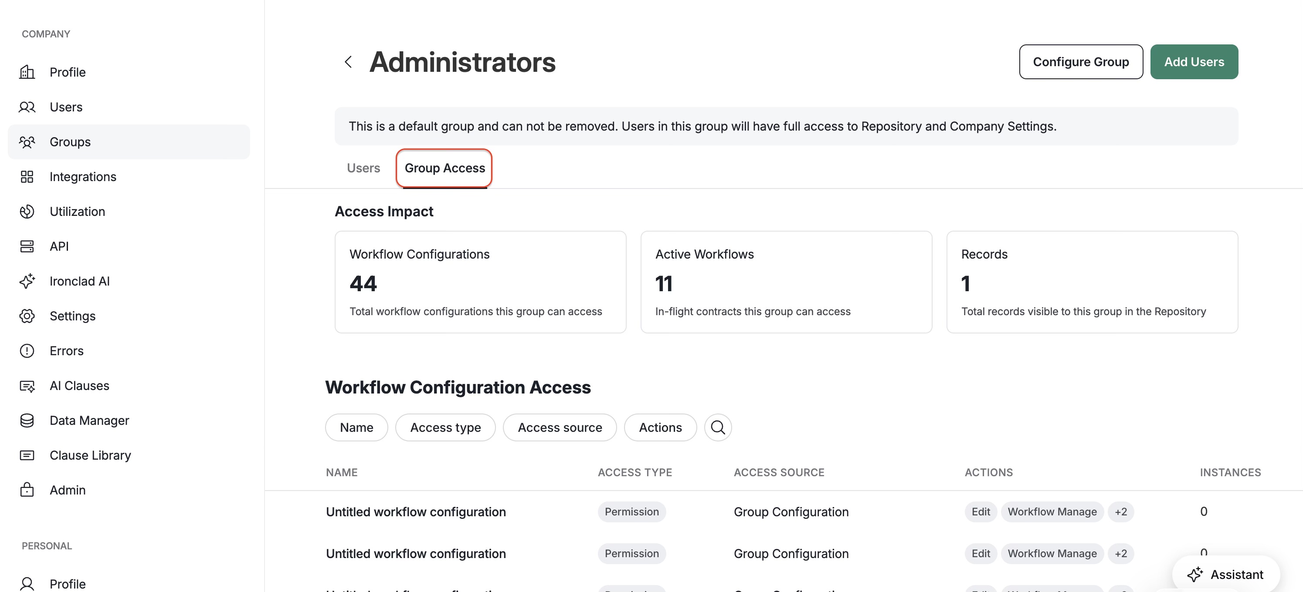Image resolution: width=1303 pixels, height=592 pixels.
Task: Expand the Access source filter
Action: pyautogui.click(x=560, y=427)
